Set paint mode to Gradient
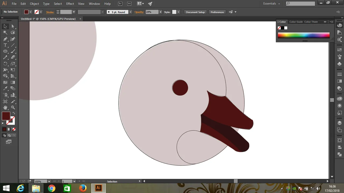344x193 pixels. 9,129
